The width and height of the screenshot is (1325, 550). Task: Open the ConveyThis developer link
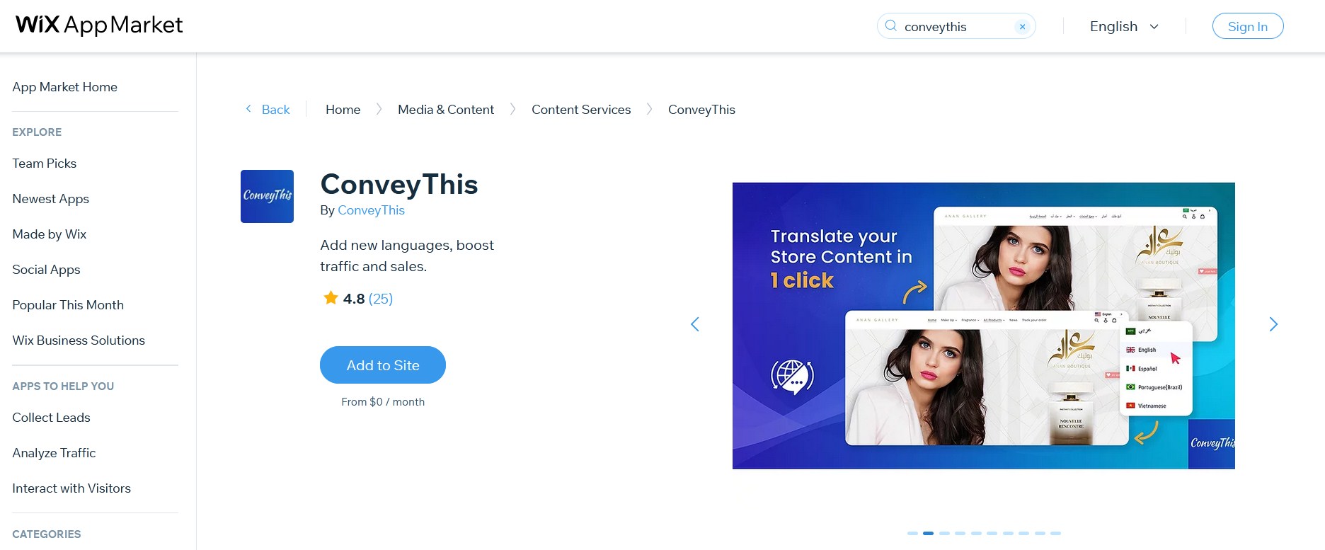(x=371, y=210)
